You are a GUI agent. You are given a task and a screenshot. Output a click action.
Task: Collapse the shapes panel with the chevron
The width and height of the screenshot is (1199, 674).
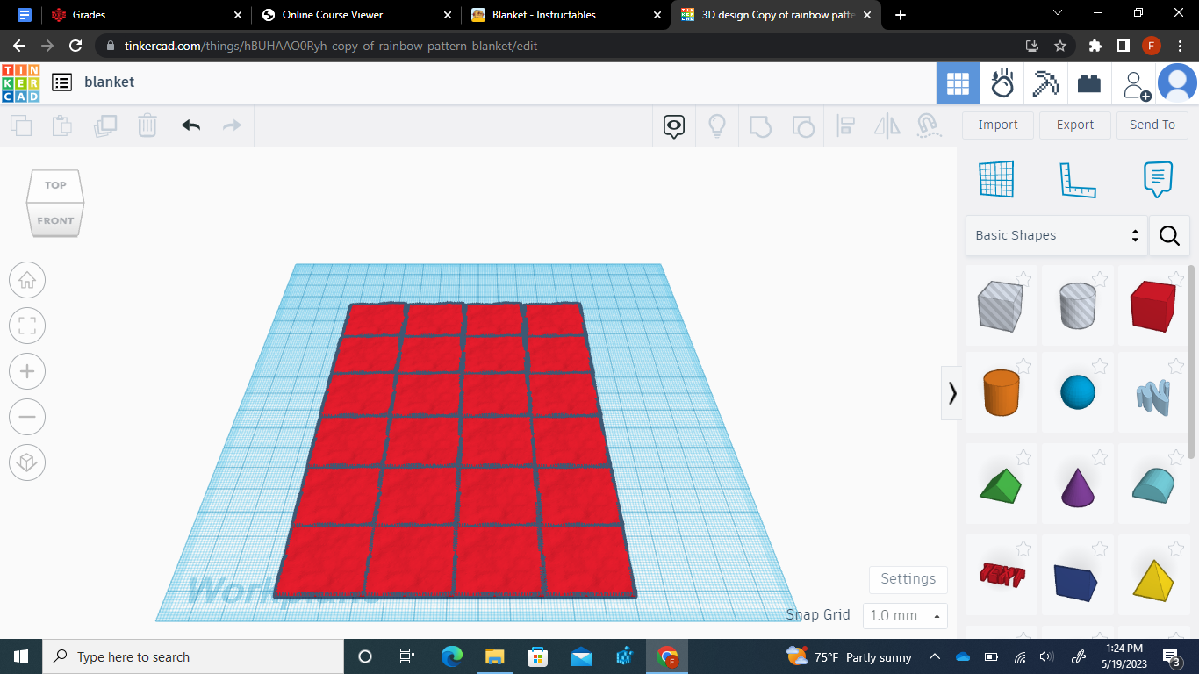coord(952,393)
